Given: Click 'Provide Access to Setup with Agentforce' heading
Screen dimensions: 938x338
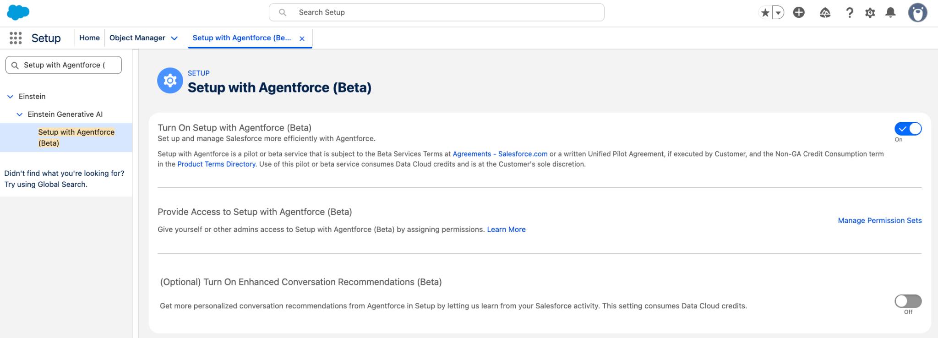Looking at the screenshot, I should (255, 212).
